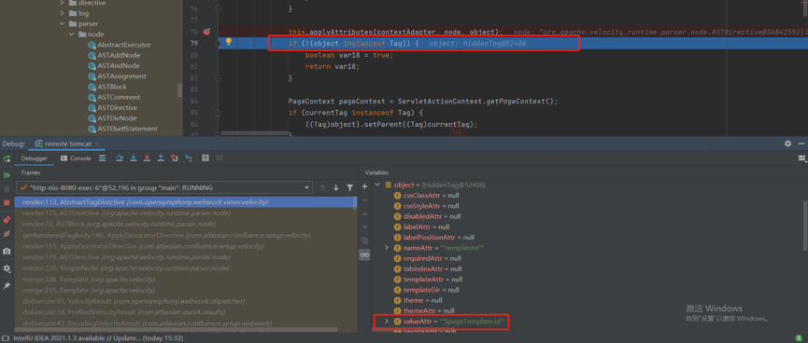Expand the directive folder in project tree
Viewport: 808px width, 343px height.
(62, 3)
